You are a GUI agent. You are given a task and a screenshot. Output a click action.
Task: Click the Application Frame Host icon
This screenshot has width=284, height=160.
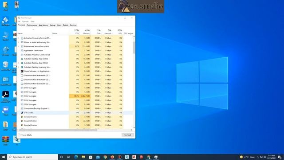tap(22, 50)
